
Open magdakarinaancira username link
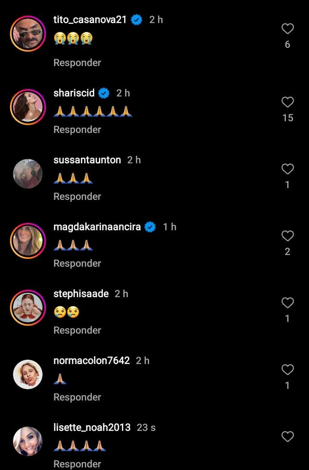[97, 227]
